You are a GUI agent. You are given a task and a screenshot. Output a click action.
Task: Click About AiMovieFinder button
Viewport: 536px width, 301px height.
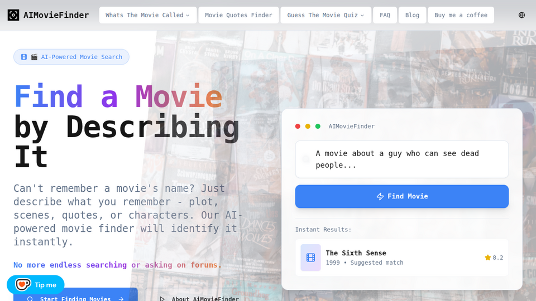[200, 295]
